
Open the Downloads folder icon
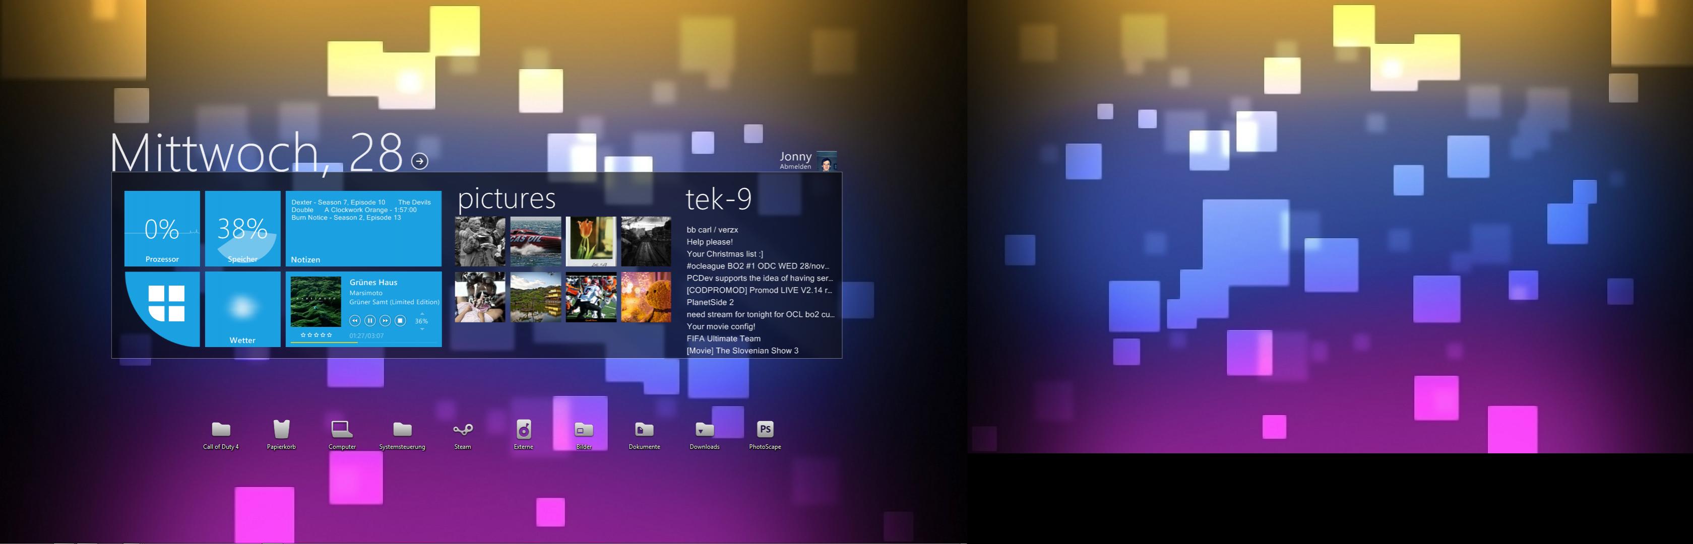(x=705, y=430)
